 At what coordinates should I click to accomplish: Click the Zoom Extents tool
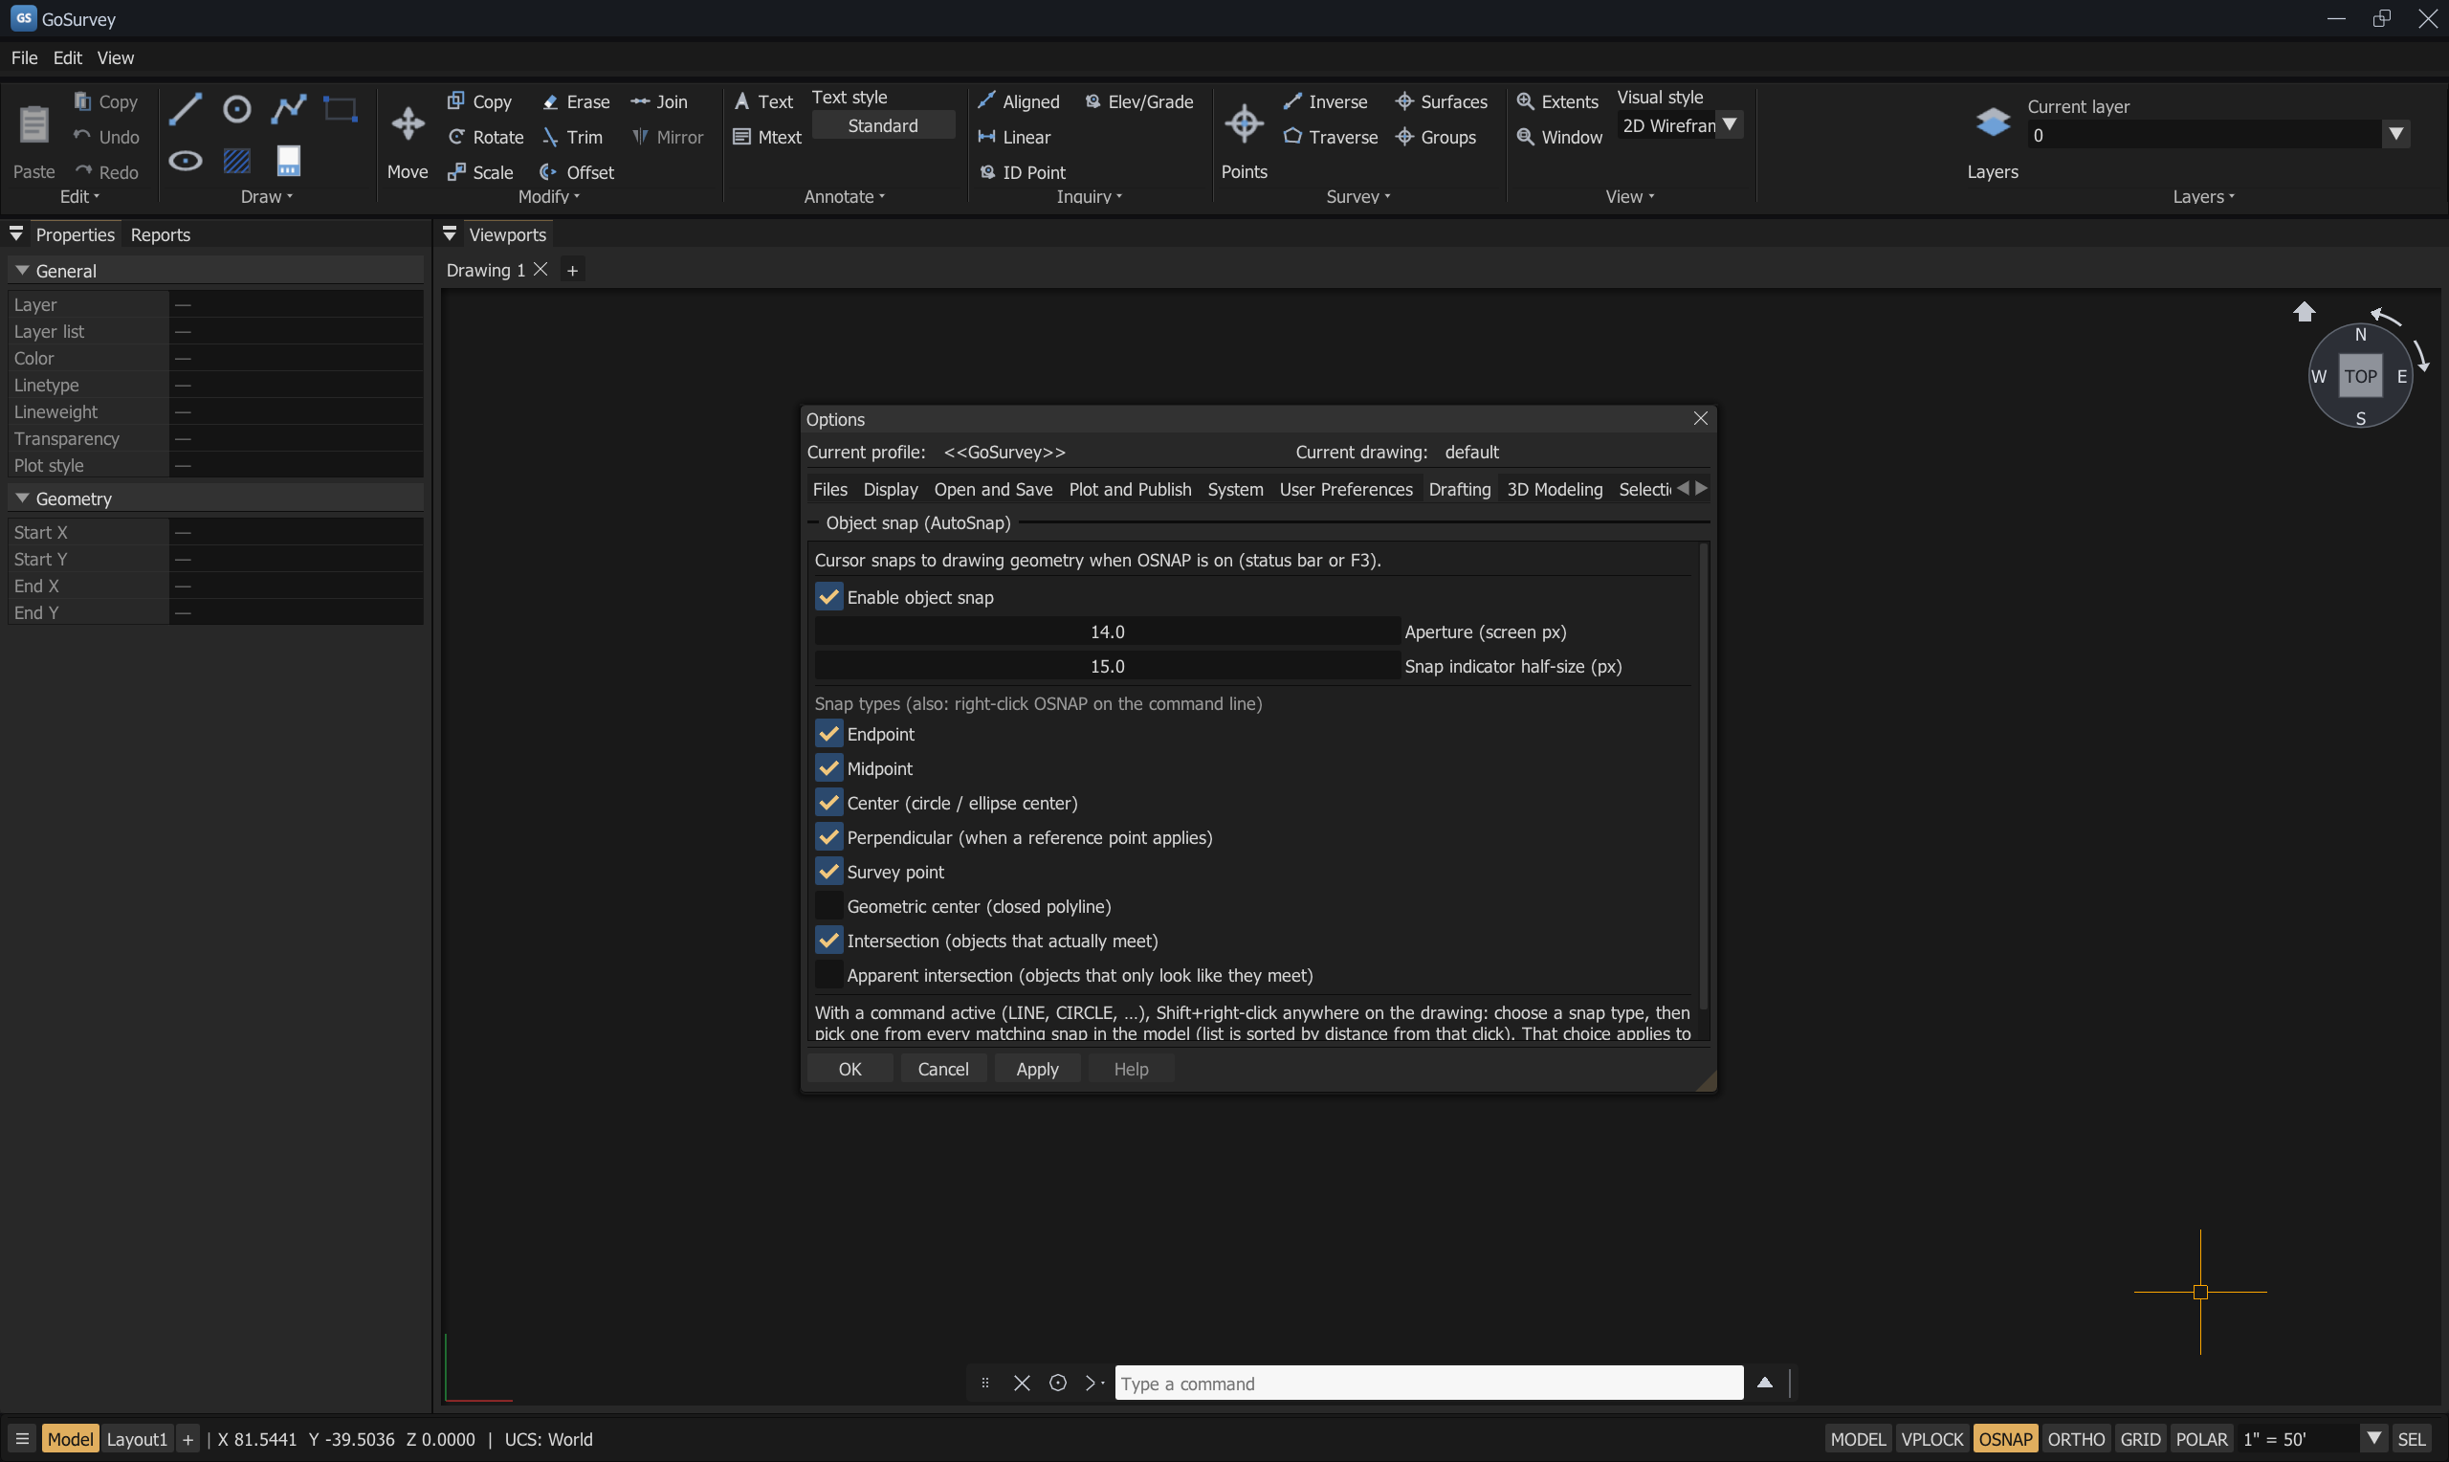(1556, 102)
